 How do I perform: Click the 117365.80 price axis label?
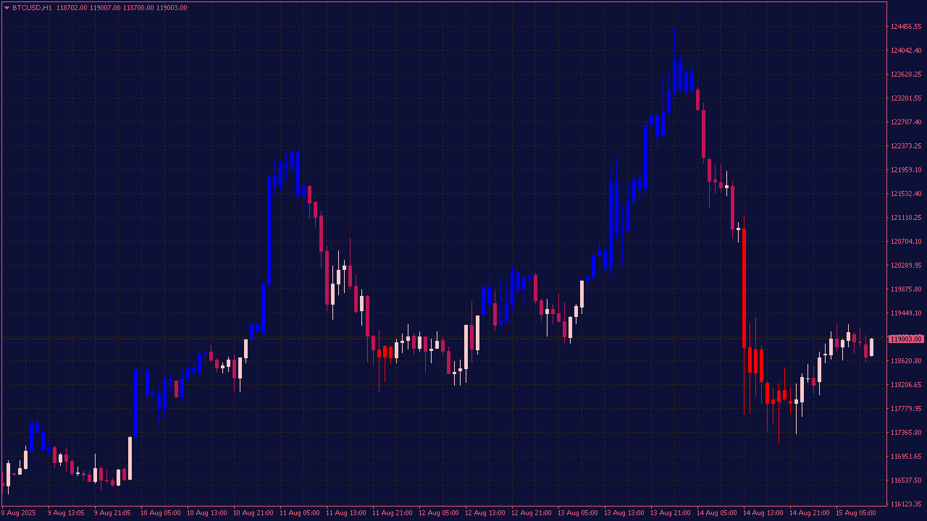pos(906,433)
